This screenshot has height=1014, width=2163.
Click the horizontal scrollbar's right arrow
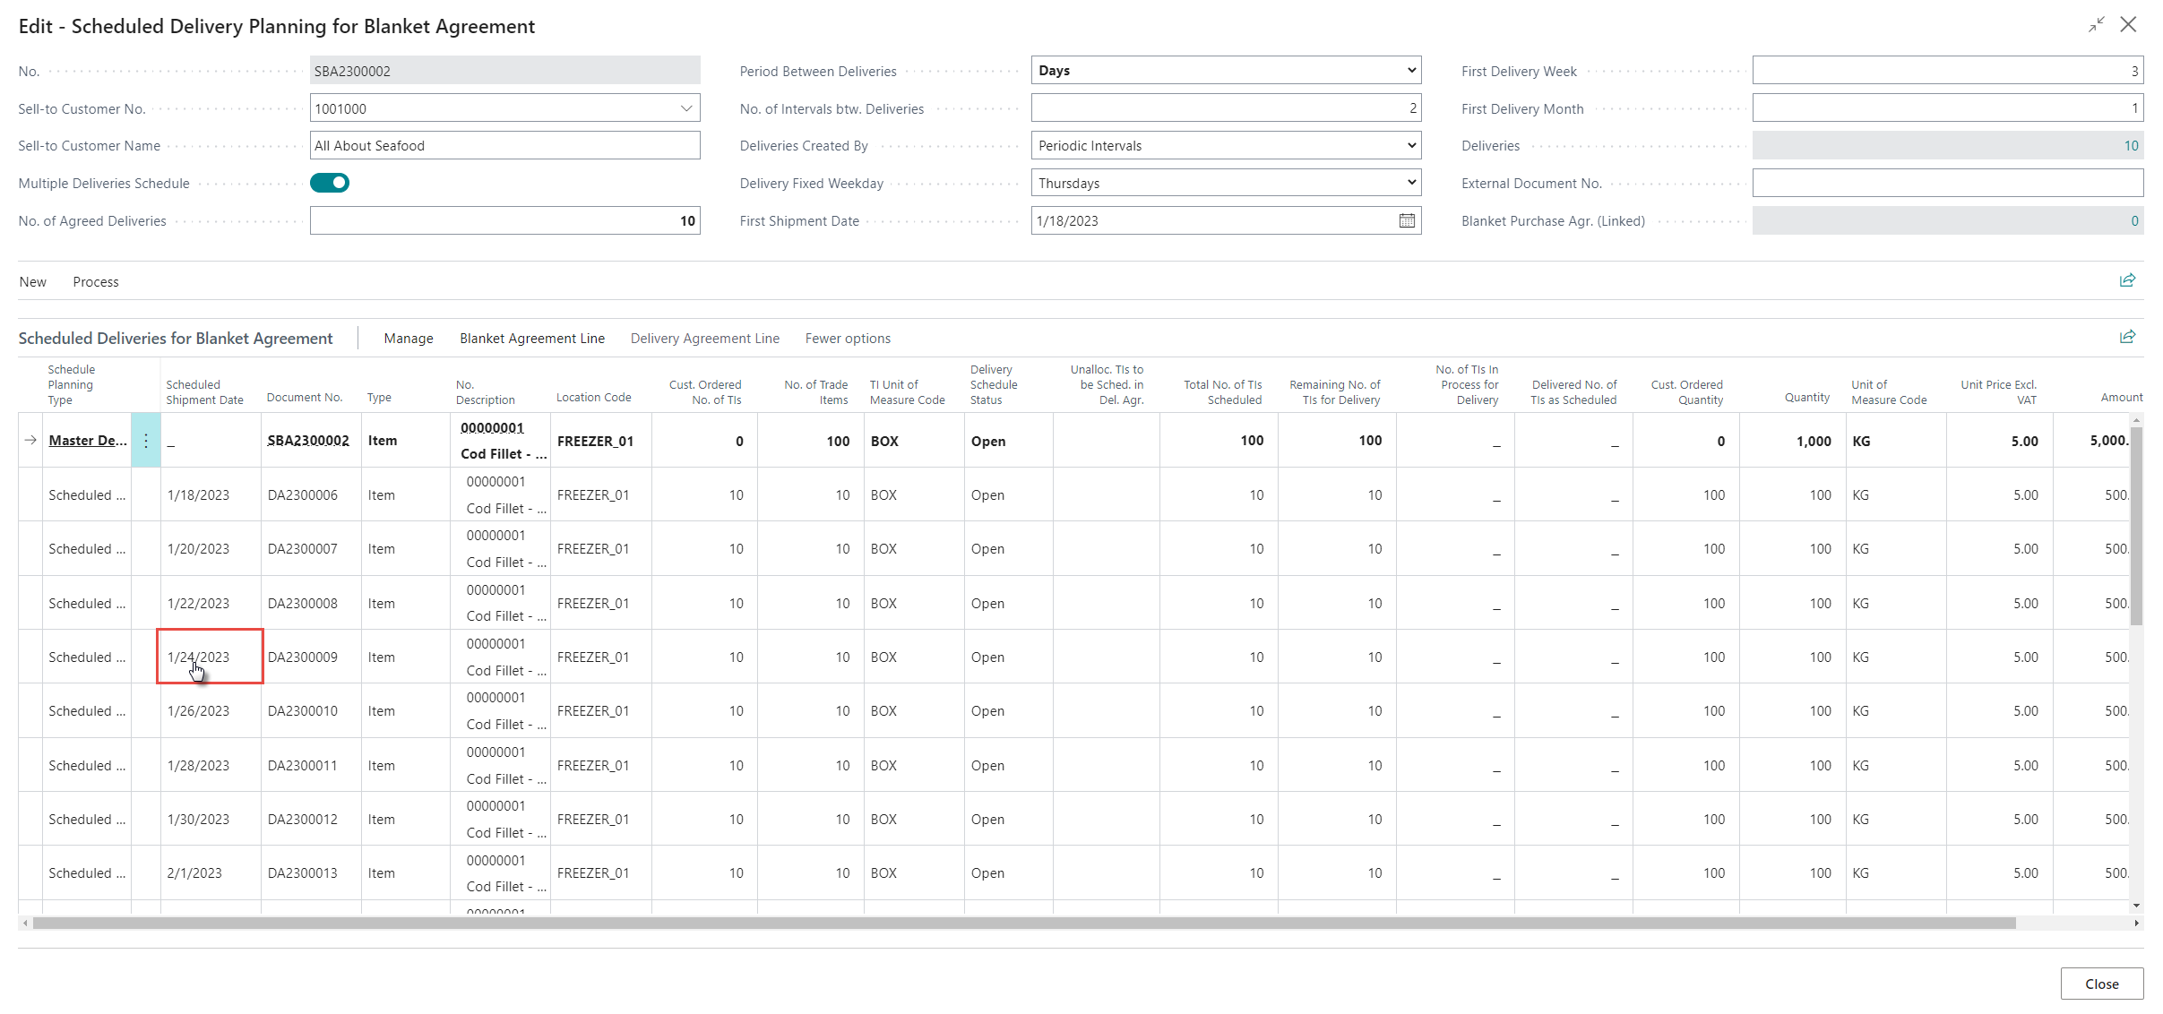pos(2137,923)
